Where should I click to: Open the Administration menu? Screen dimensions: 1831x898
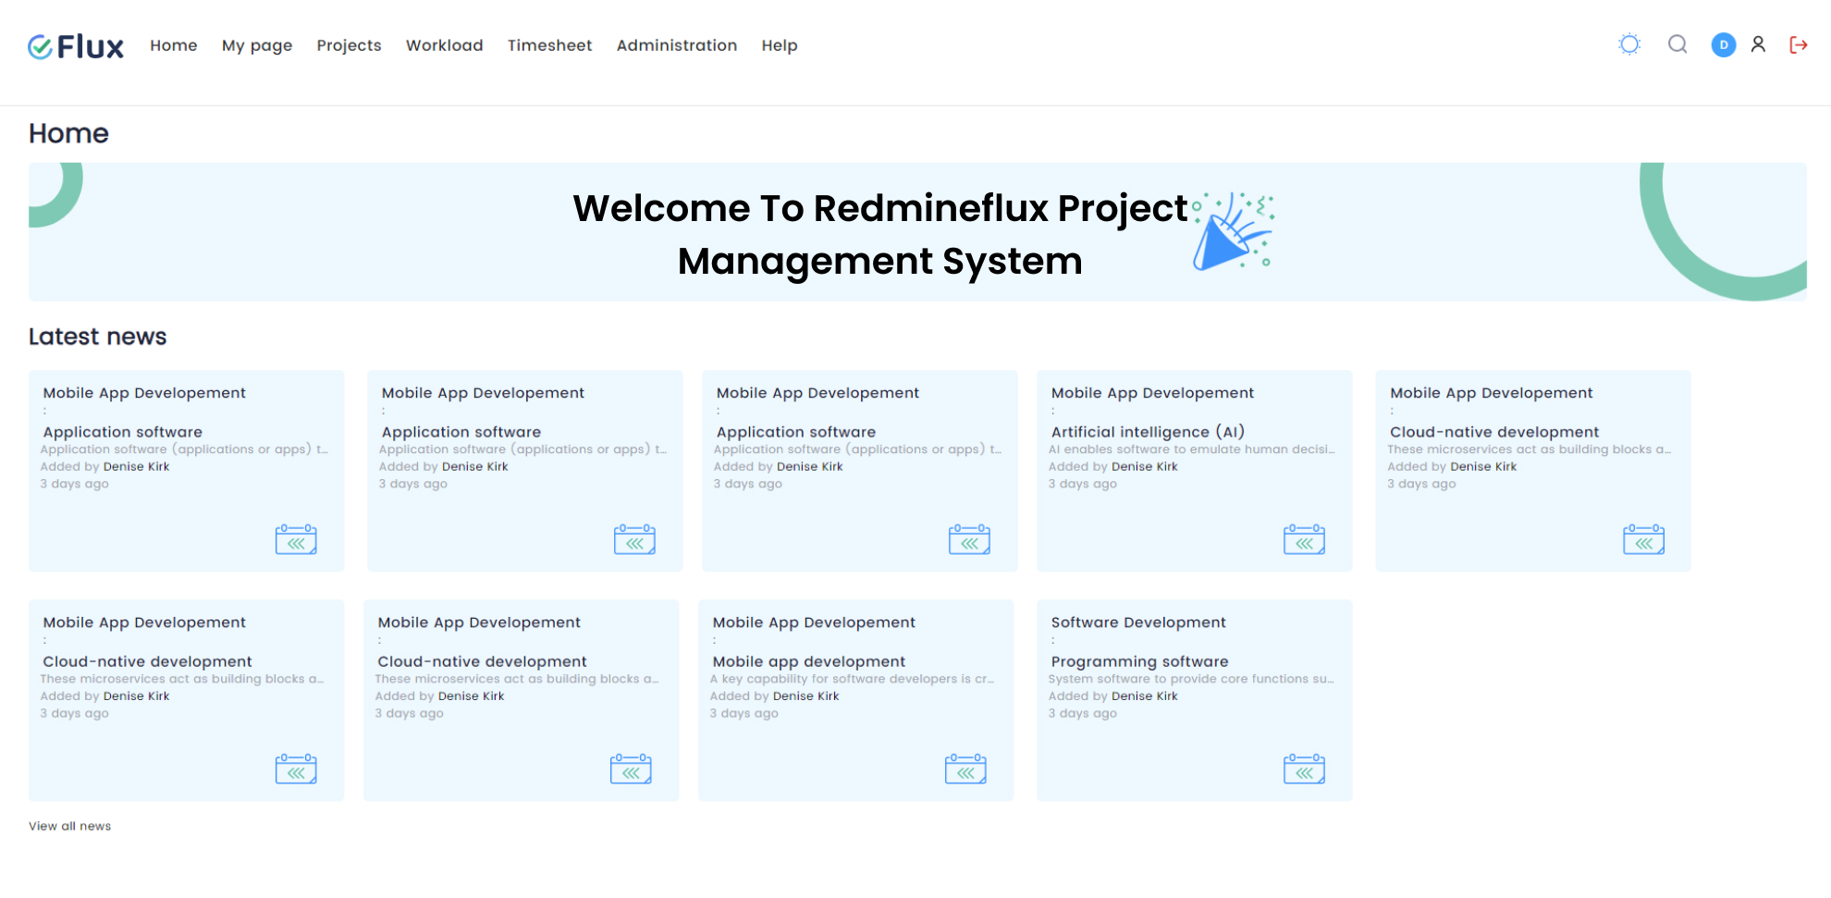pyautogui.click(x=676, y=45)
